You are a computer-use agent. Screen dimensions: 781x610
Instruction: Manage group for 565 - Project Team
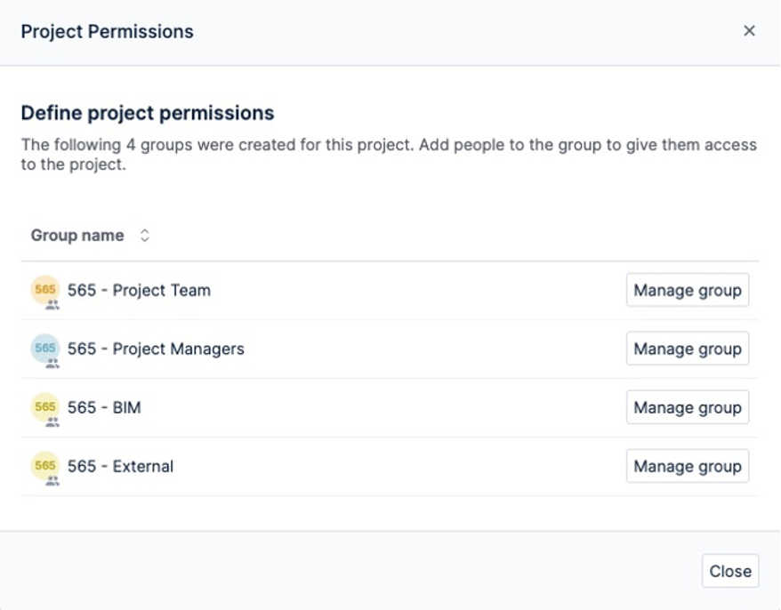pos(687,290)
